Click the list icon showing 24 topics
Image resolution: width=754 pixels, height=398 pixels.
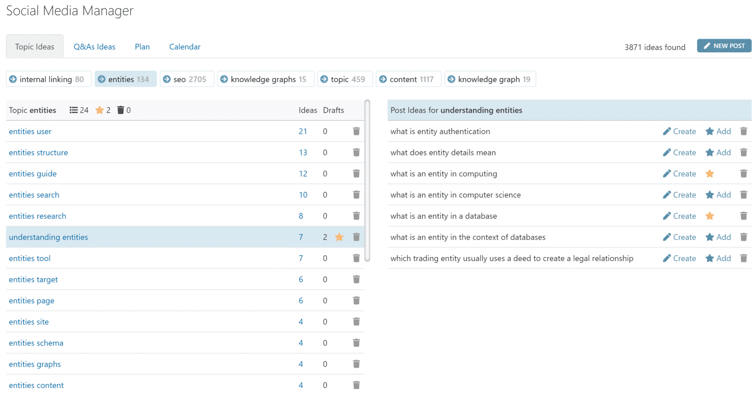tap(74, 110)
